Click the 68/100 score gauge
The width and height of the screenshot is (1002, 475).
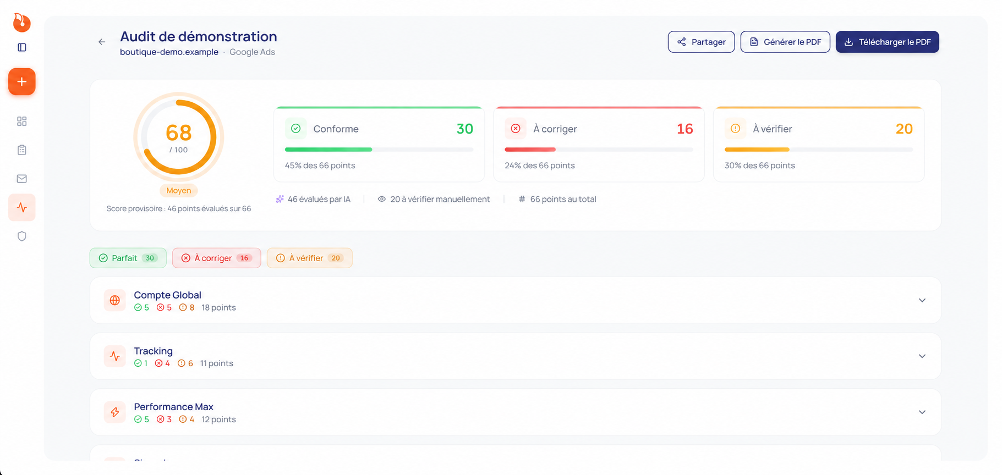(x=179, y=137)
